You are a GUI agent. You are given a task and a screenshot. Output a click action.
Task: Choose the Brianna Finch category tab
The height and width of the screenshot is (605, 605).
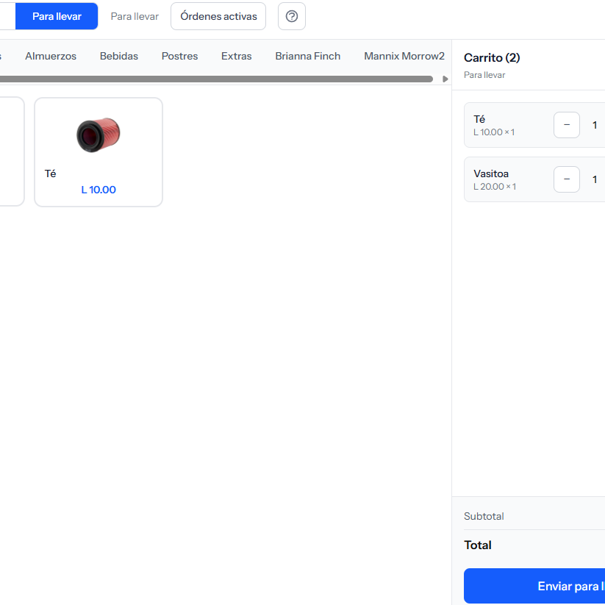307,56
